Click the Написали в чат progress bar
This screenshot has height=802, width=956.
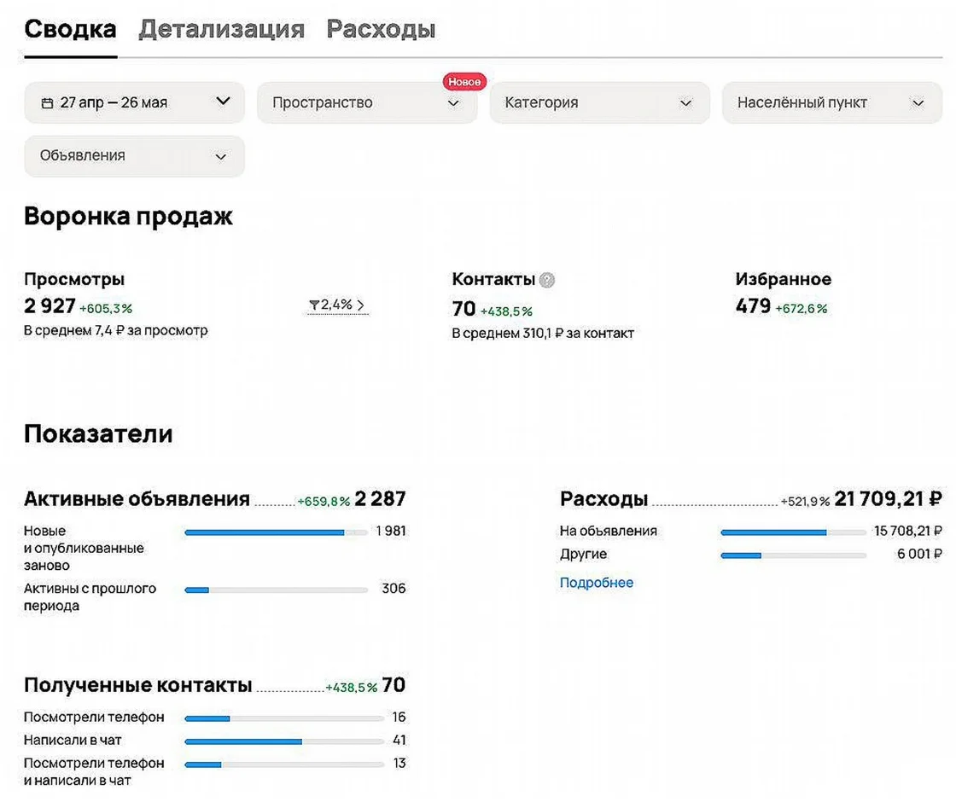[x=284, y=741]
